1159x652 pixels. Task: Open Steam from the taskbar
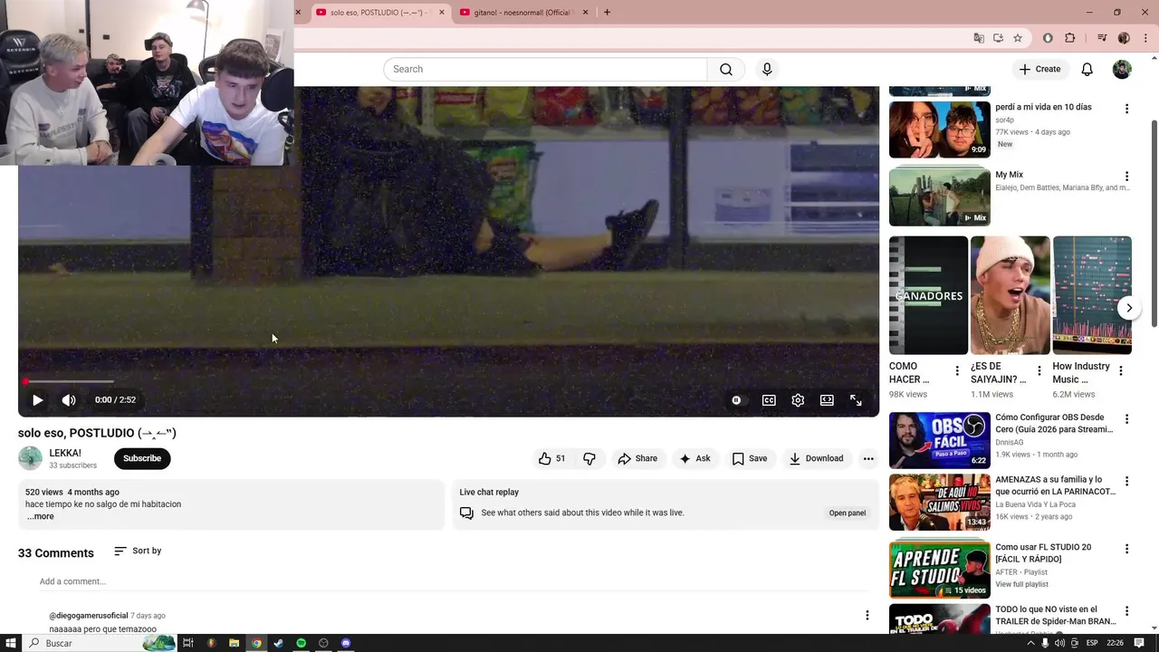coord(278,643)
